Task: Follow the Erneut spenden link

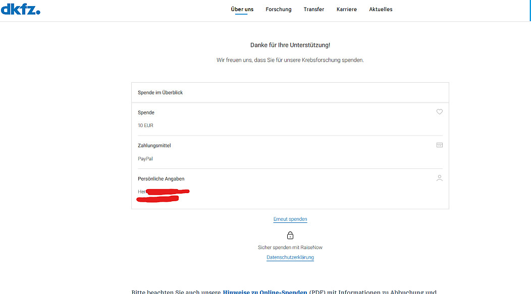Action: 290,219
